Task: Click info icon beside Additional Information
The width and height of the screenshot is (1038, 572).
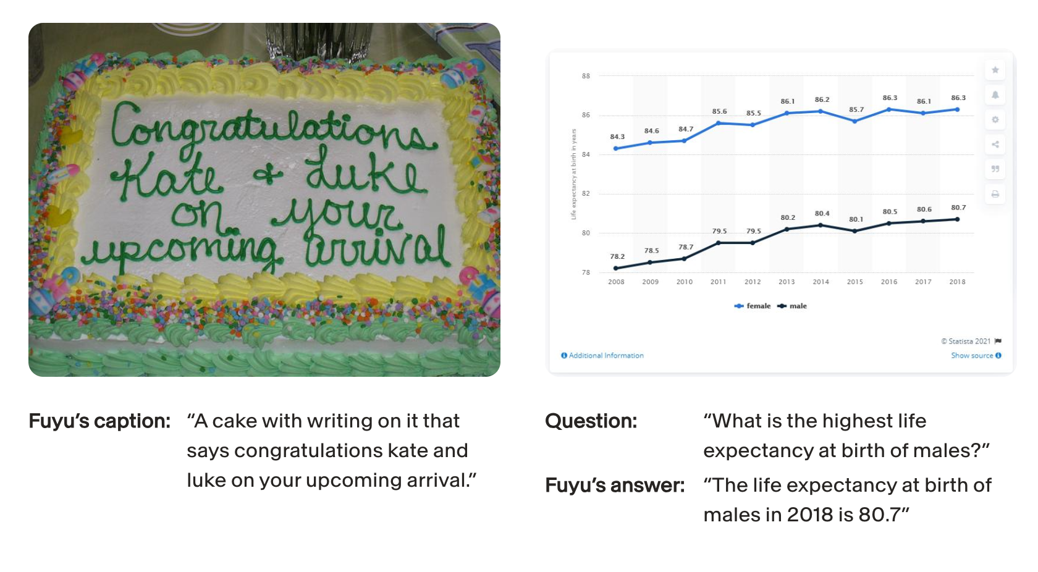Action: point(563,355)
